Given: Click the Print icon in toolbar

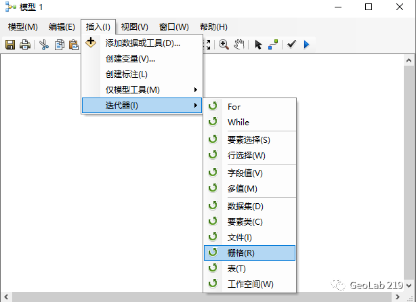Looking at the screenshot, I should (25, 45).
